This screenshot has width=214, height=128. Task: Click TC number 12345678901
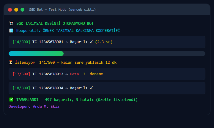tap(51, 42)
